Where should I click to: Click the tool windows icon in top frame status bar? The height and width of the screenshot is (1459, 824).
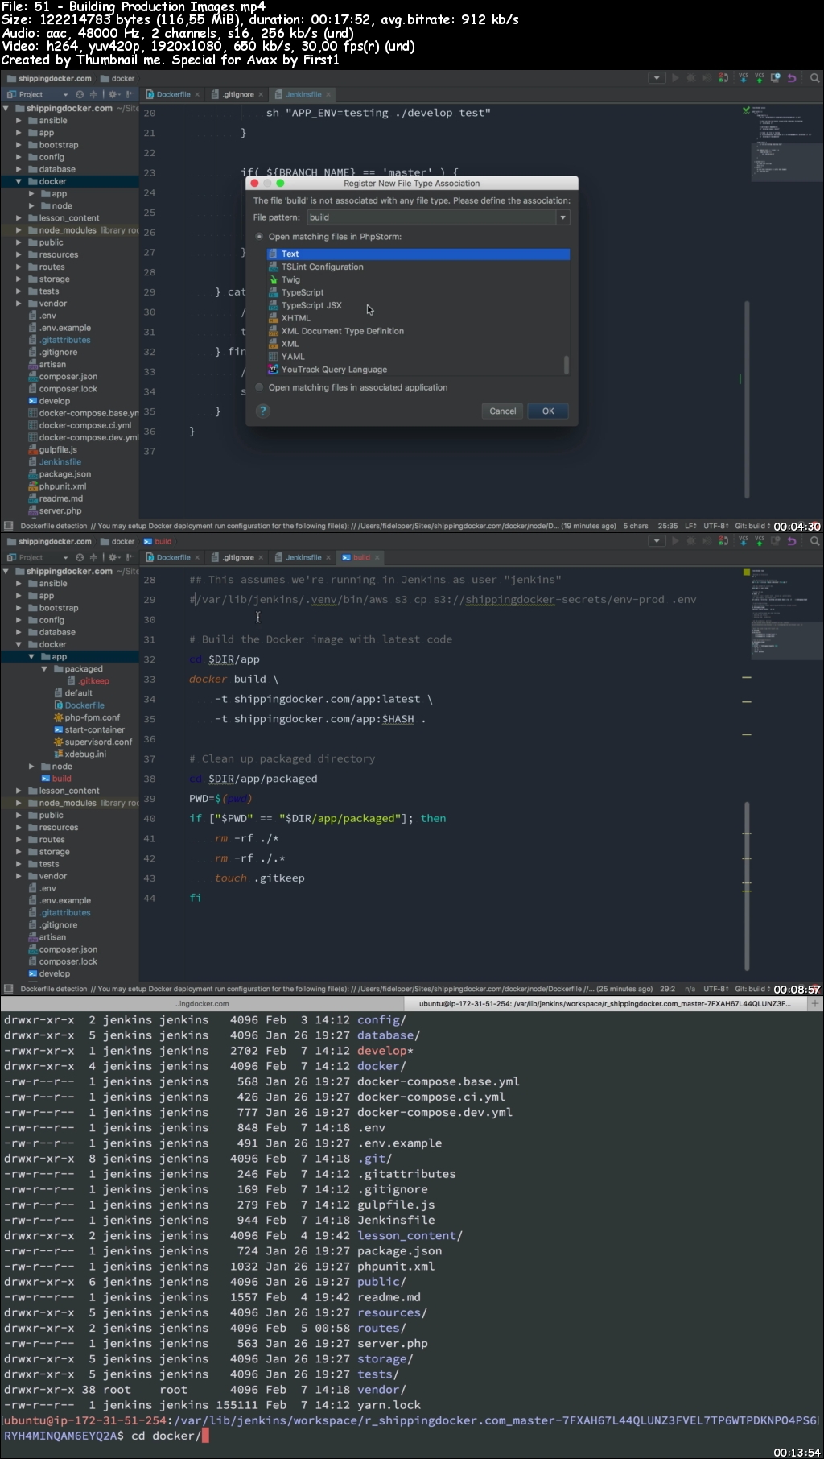coord(8,526)
